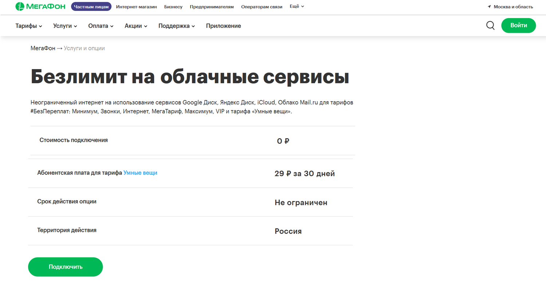Expand the Оплата menu
546x284 pixels.
point(101,26)
